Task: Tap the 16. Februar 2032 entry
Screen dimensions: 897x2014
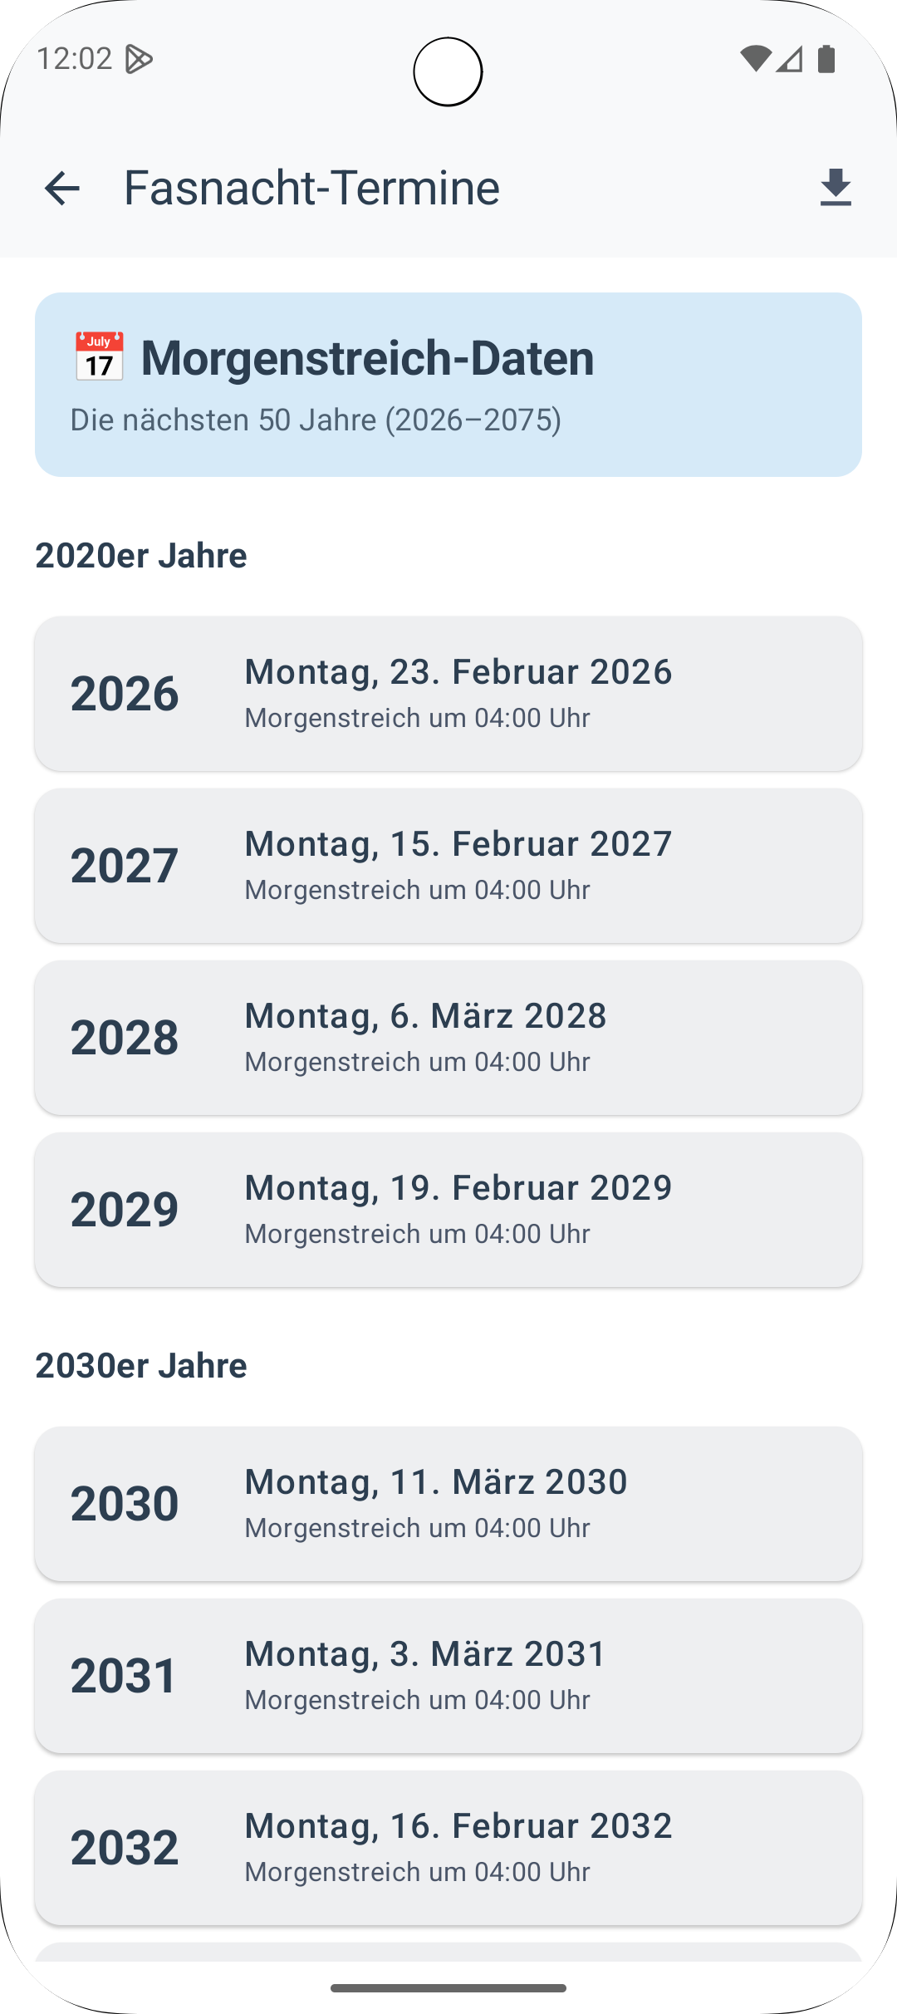Action: [448, 1847]
